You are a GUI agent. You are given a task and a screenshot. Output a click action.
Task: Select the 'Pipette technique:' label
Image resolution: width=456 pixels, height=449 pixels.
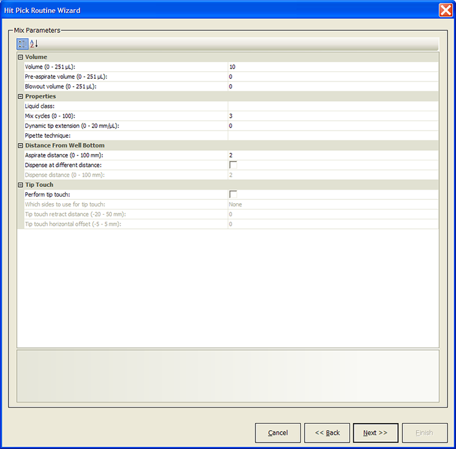[x=48, y=136]
